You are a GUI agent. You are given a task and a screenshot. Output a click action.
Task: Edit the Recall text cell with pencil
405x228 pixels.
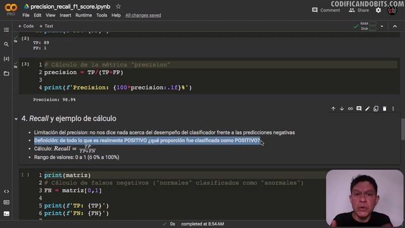[367, 108]
